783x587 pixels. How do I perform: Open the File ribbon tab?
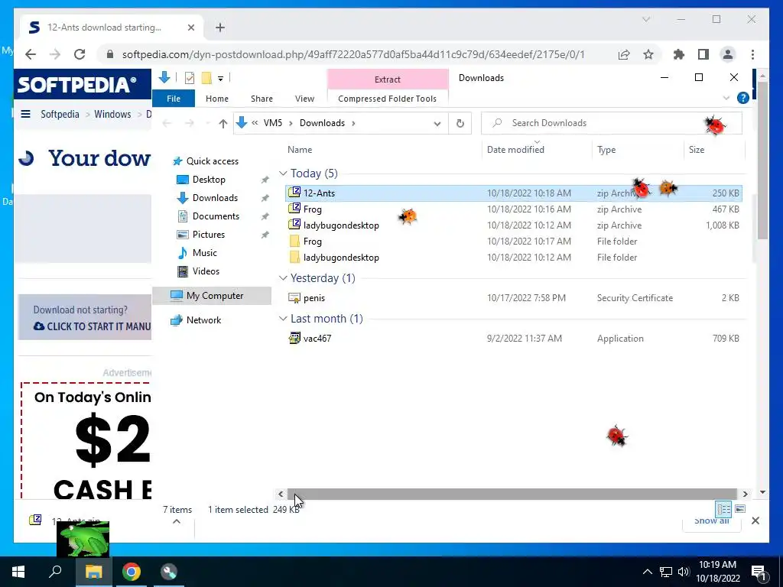tap(174, 99)
